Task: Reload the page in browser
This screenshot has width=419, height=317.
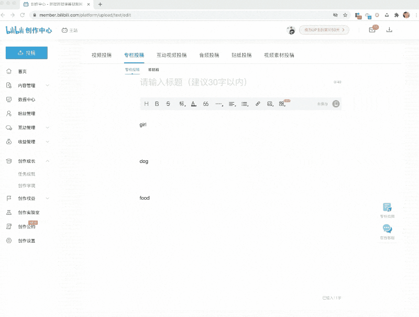Action: point(23,15)
